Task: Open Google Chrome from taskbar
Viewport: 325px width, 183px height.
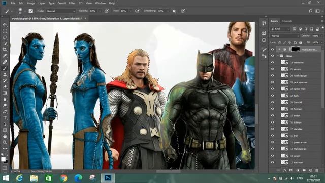Action: (63, 178)
